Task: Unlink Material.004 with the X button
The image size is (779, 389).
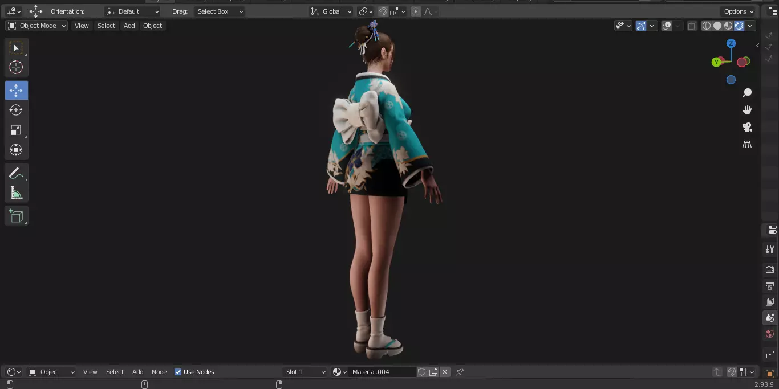Action: pos(445,372)
